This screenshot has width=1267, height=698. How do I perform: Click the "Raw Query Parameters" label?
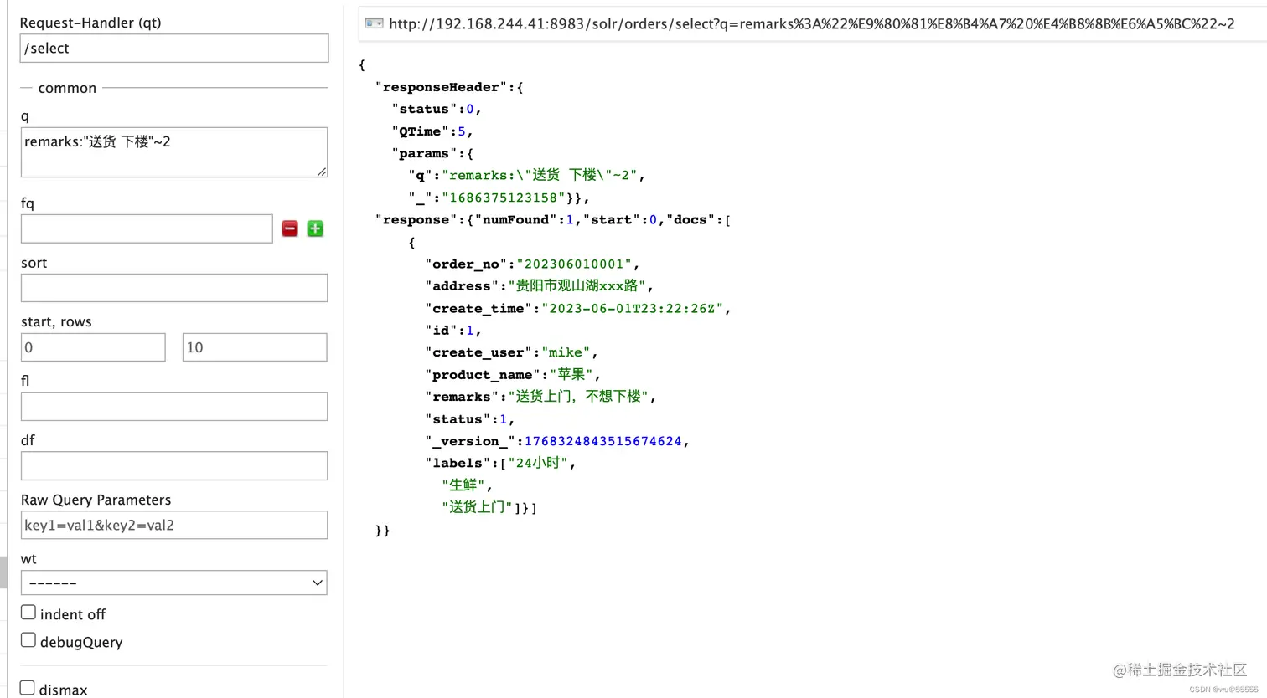[x=96, y=500]
